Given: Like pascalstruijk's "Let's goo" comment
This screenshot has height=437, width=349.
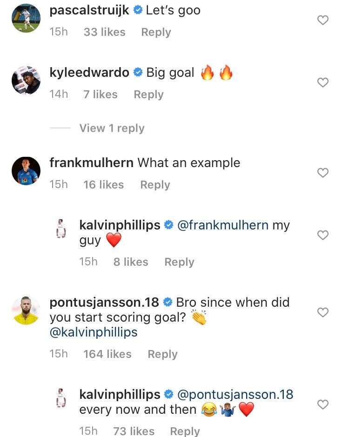Looking at the screenshot, I should click(322, 20).
